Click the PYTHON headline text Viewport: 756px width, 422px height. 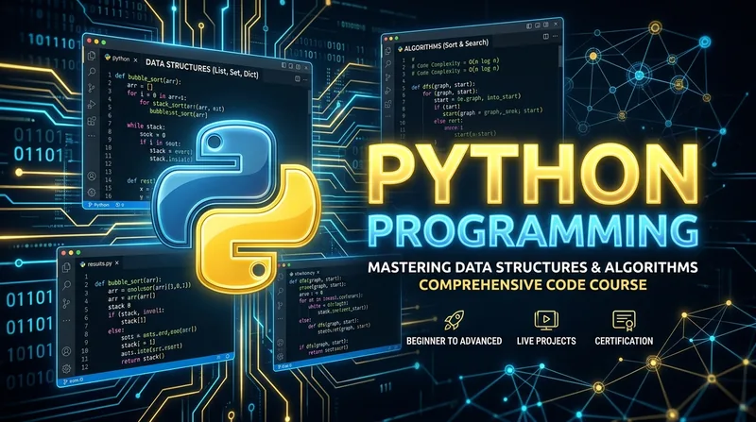click(535, 175)
